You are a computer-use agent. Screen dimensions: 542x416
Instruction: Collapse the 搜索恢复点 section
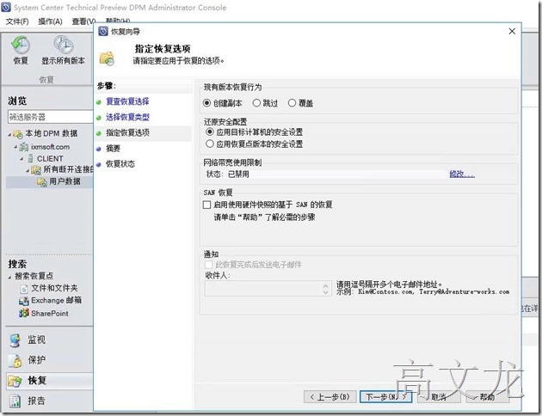(9, 277)
